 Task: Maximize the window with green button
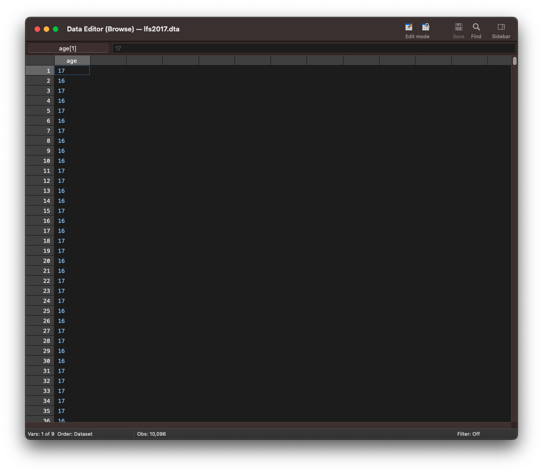click(x=56, y=29)
